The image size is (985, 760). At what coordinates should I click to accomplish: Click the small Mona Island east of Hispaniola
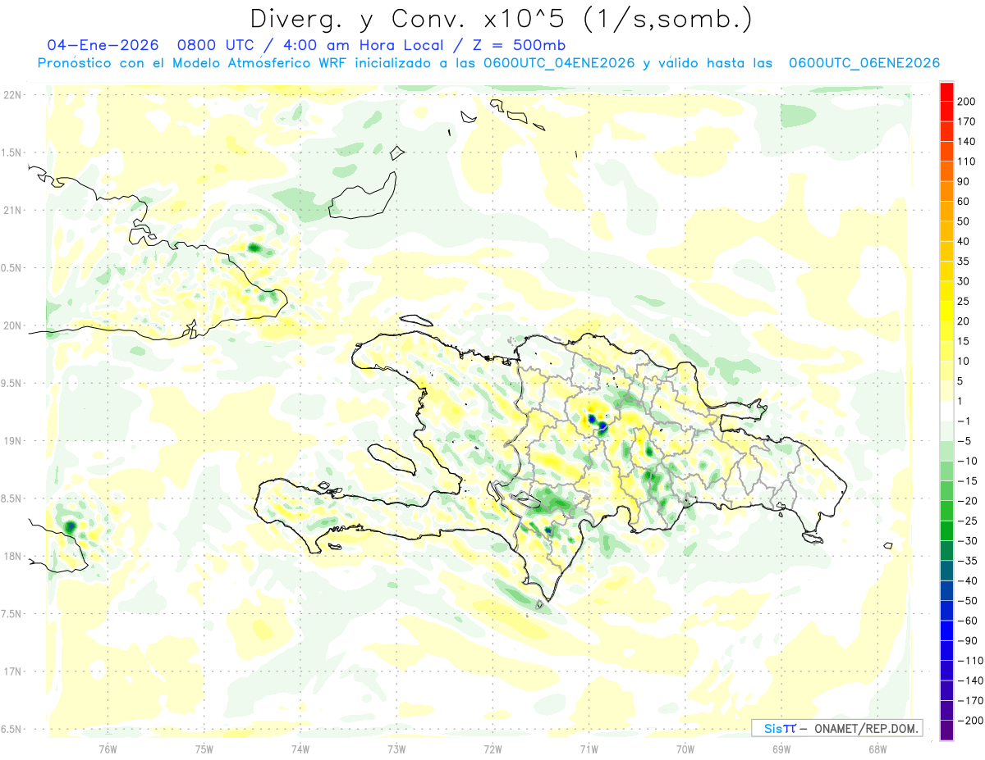coord(888,546)
